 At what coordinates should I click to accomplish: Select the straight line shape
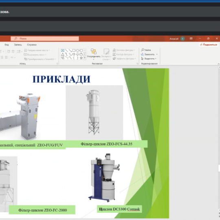coord(66,51)
